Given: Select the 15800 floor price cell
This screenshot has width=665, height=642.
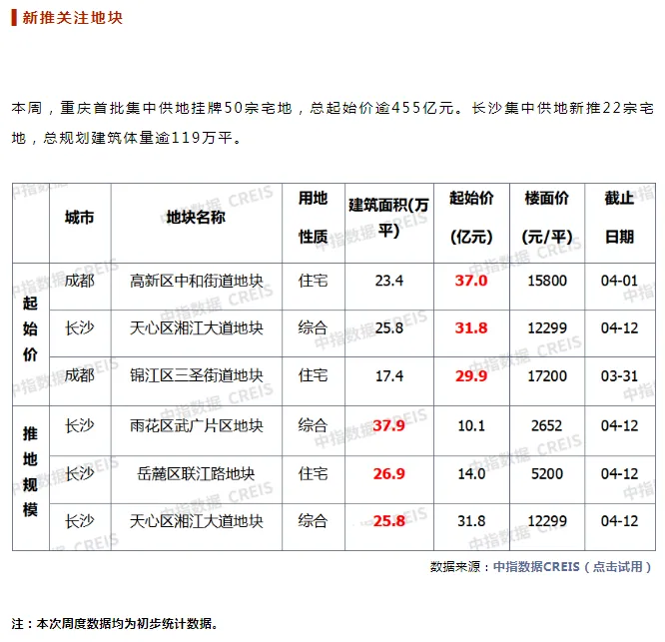Looking at the screenshot, I should [x=547, y=281].
